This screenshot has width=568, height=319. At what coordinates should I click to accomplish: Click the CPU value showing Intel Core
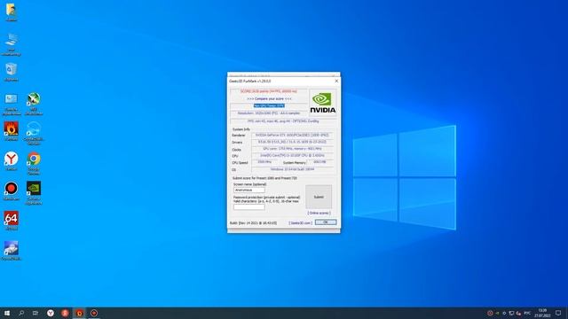(x=292, y=156)
